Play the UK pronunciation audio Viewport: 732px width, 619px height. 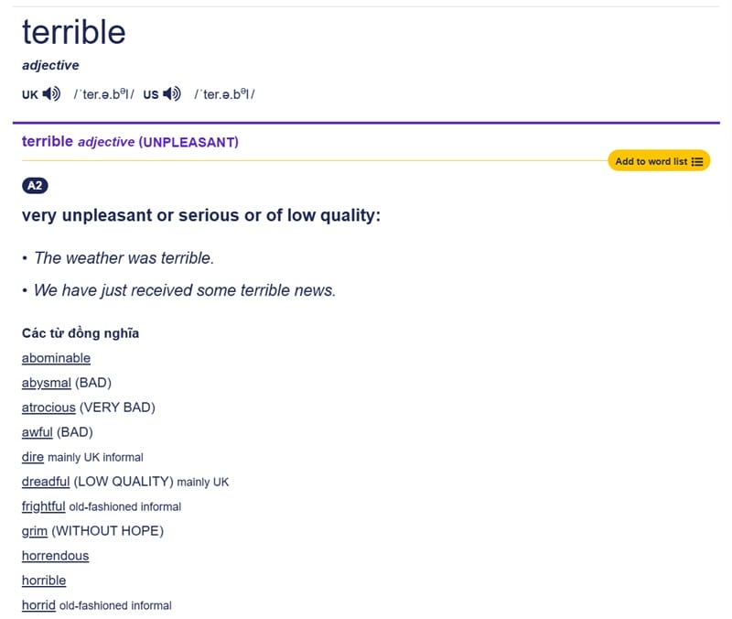click(x=52, y=93)
